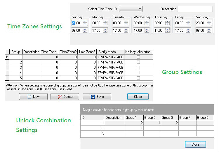Screen dimensions: 219x152
Task: Open the Select Time Zone ID dropdown
Action: click(x=131, y=9)
